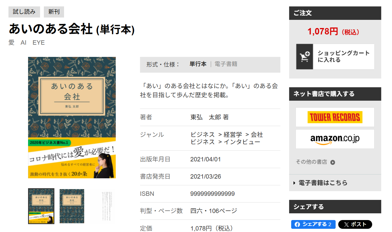Click the arrow icon beside その他の書店

333,162
